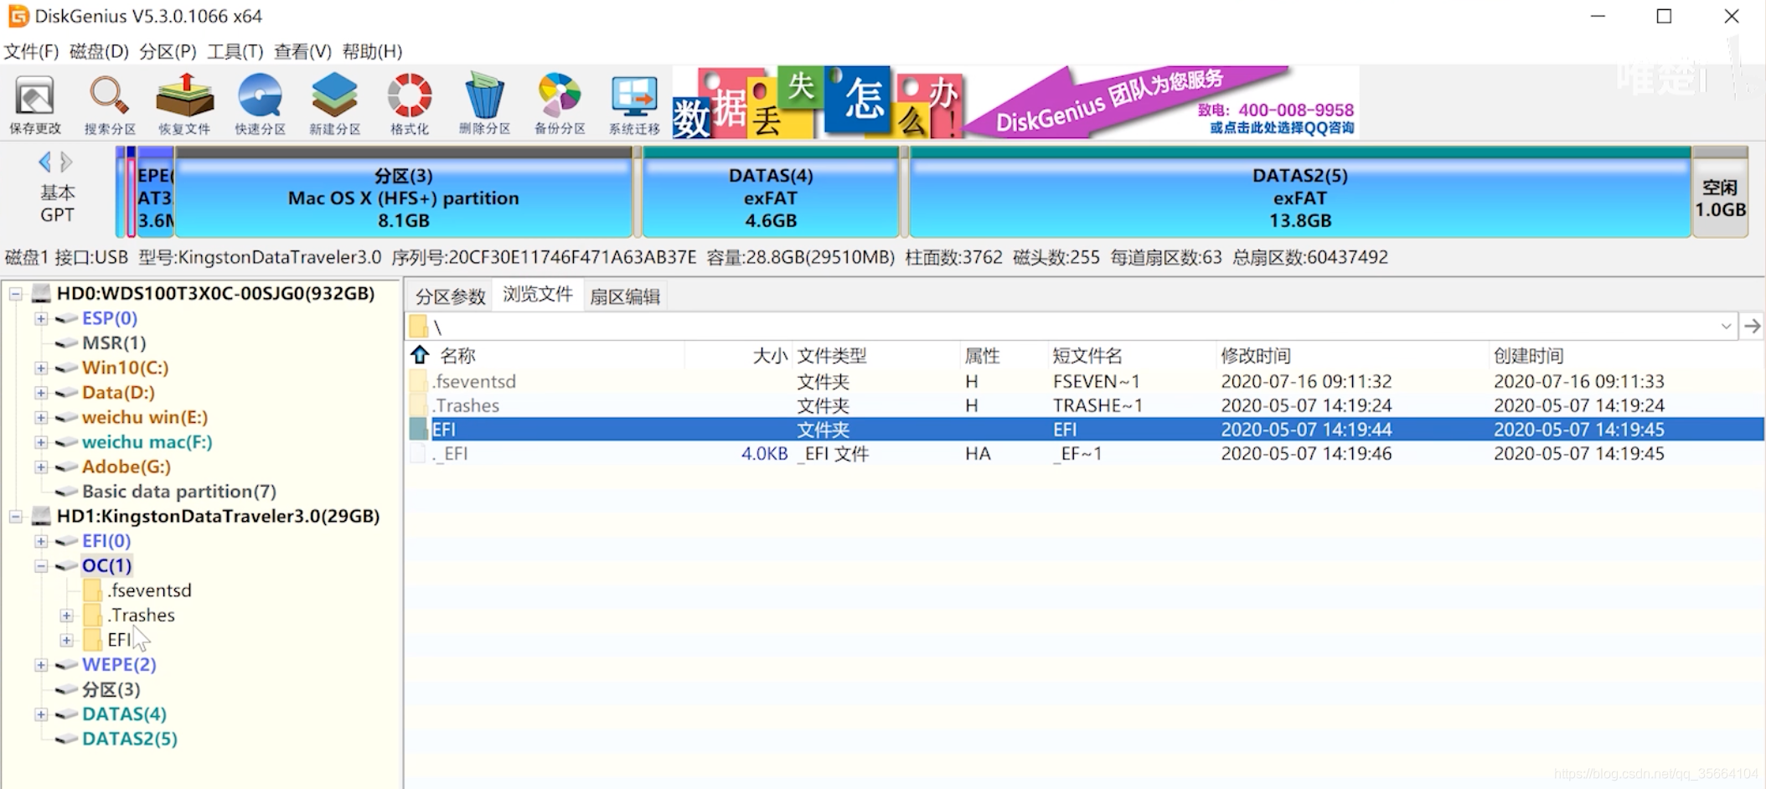Select 分区(3) in the disk tree
This screenshot has height=789, width=1766.
tap(111, 688)
